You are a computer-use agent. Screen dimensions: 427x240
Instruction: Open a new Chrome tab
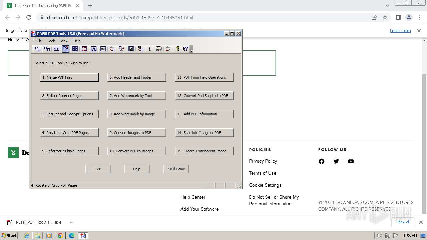pyautogui.click(x=90, y=6)
